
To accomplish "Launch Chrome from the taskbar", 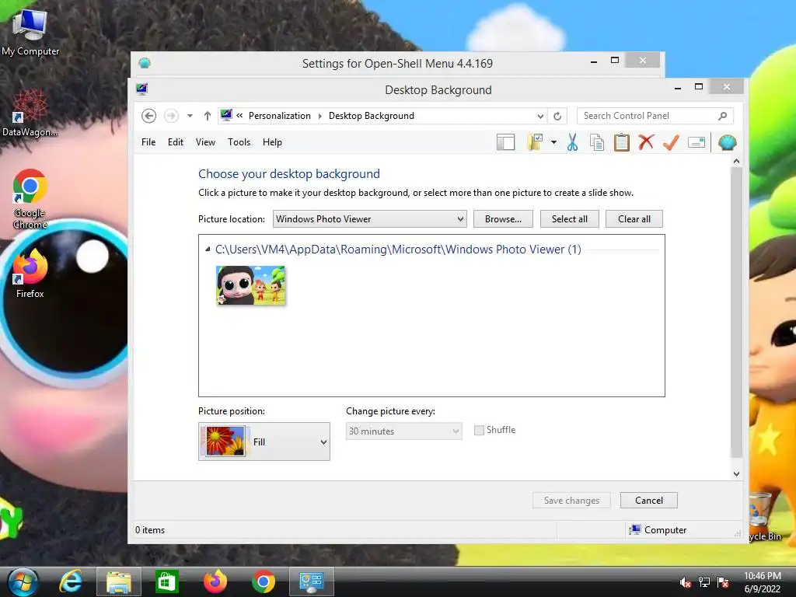I will pos(264,581).
